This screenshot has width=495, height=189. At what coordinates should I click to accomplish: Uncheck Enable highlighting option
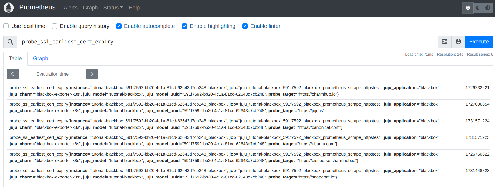pyautogui.click(x=184, y=26)
